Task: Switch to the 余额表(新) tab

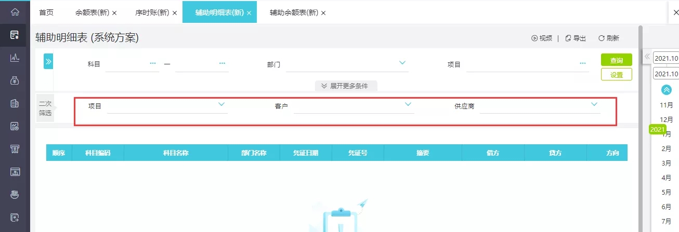Action: point(92,12)
